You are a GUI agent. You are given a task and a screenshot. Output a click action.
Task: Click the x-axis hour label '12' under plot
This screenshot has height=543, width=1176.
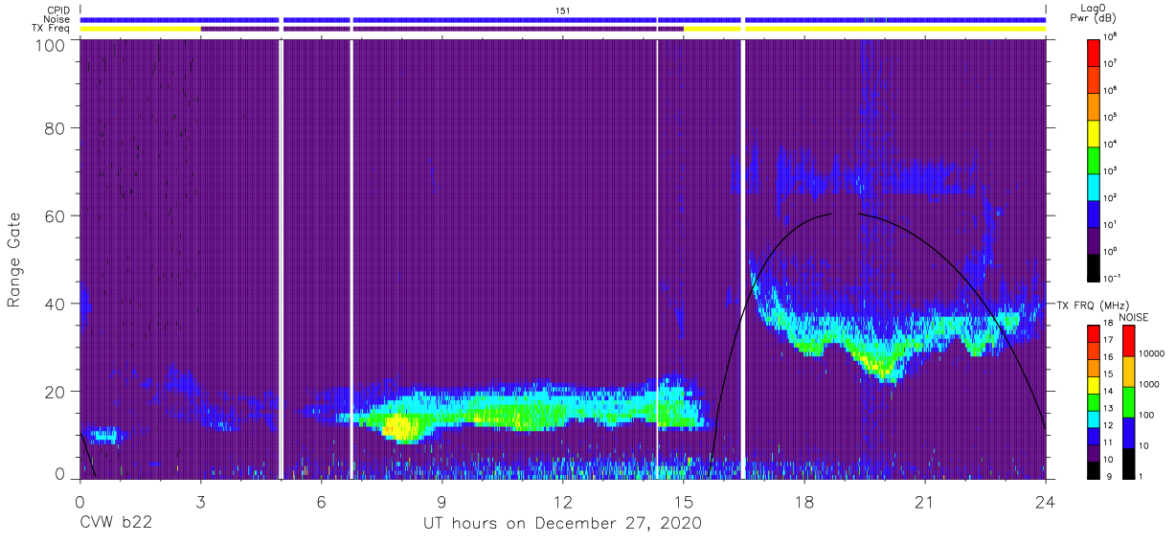pos(563,501)
